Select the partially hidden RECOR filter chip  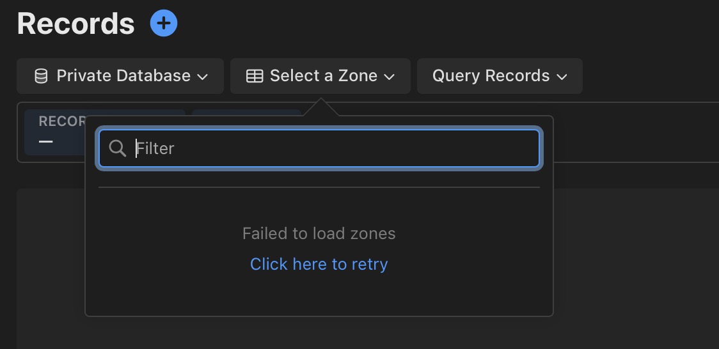(55, 132)
